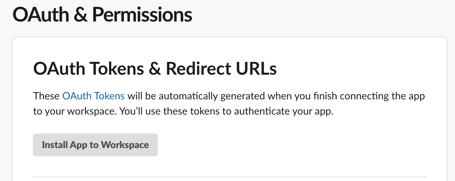Click the OAuth Tokens hyperlink
The image size is (455, 181).
coord(94,96)
